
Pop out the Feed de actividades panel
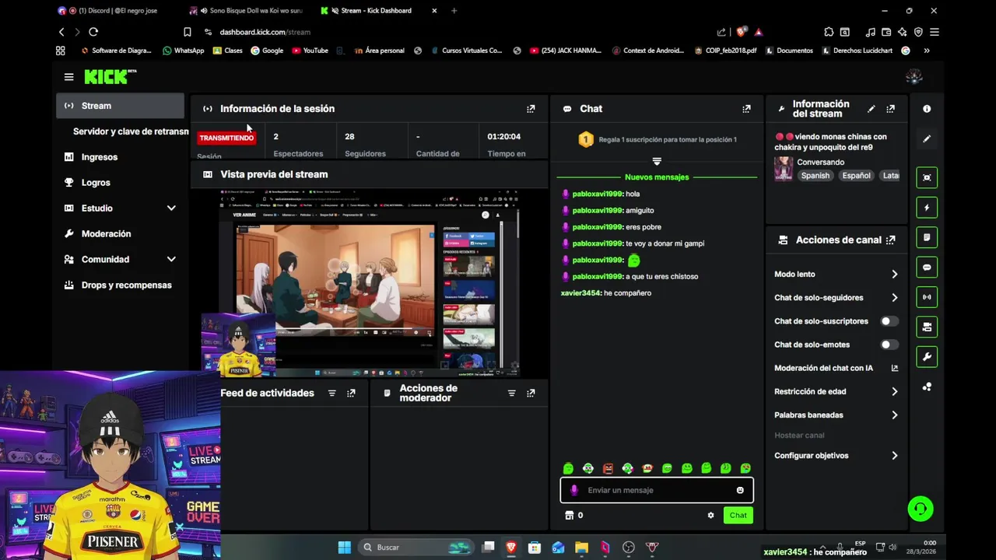pyautogui.click(x=351, y=394)
